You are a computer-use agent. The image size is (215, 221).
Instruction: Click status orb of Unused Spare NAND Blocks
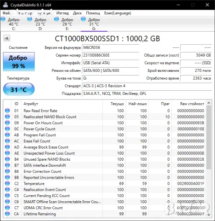[7, 159]
